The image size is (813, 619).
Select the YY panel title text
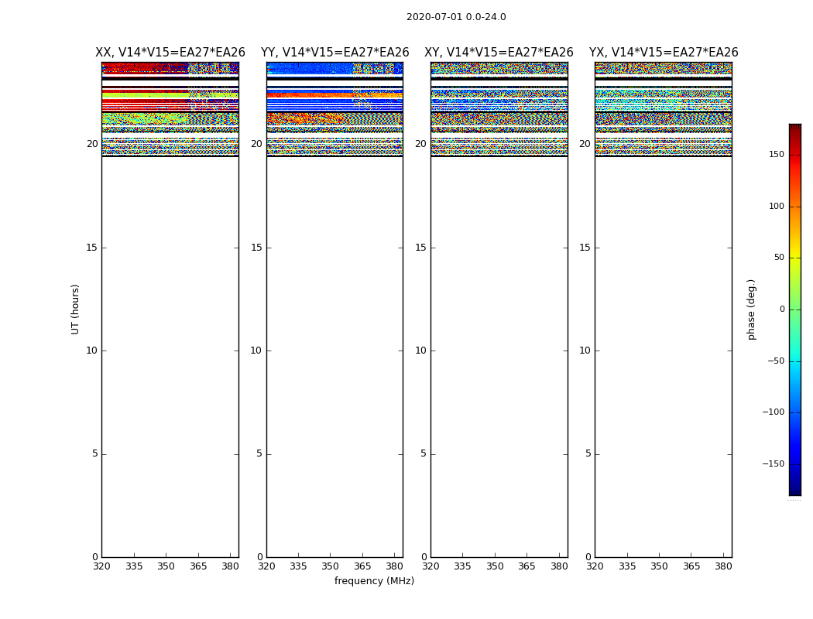(334, 53)
